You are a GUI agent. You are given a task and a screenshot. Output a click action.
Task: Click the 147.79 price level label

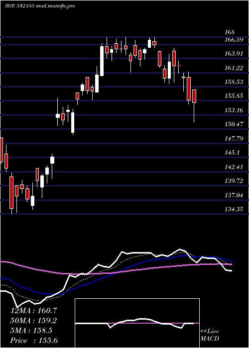coord(234,139)
